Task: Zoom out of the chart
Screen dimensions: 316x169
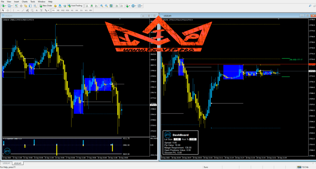Action: (x=106, y=6)
